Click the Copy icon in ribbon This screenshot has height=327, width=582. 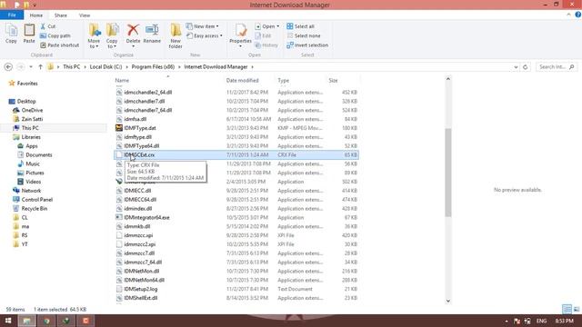[x=11, y=34]
